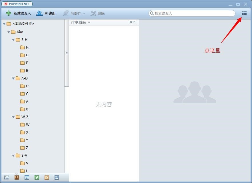The width and height of the screenshot is (252, 183).
Task: Collapse the E-H folder group
Action: 13,40
